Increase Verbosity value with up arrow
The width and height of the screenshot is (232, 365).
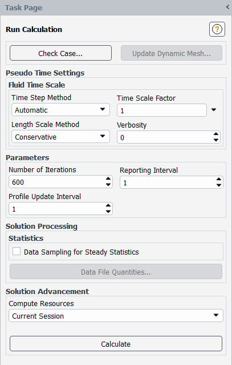[x=216, y=134]
